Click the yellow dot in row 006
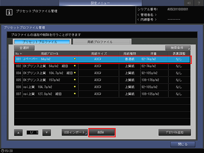The image size is (204, 153). pos(75,86)
